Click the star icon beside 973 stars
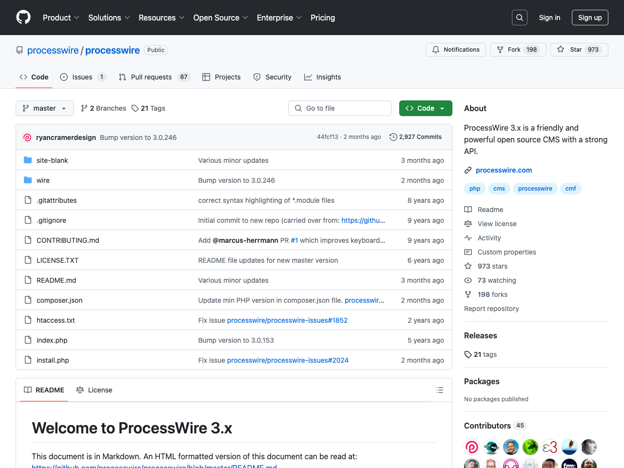Viewport: 624px width, 468px height. click(x=468, y=266)
